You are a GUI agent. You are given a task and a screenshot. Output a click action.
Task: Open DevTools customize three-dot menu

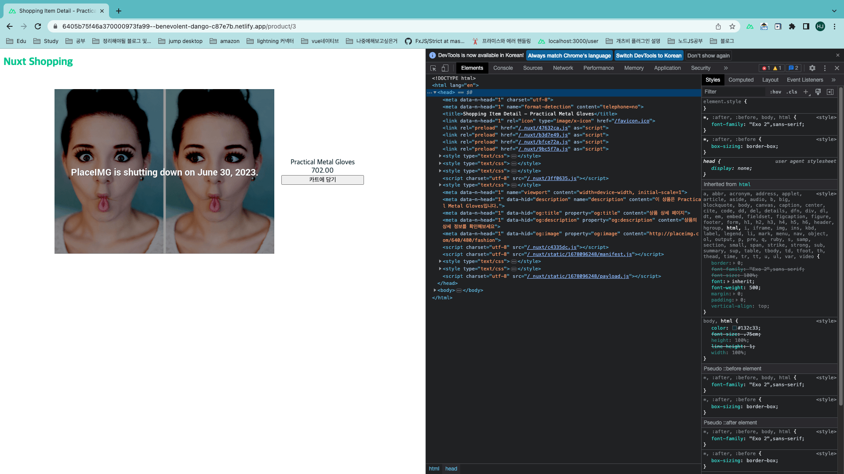click(x=825, y=68)
